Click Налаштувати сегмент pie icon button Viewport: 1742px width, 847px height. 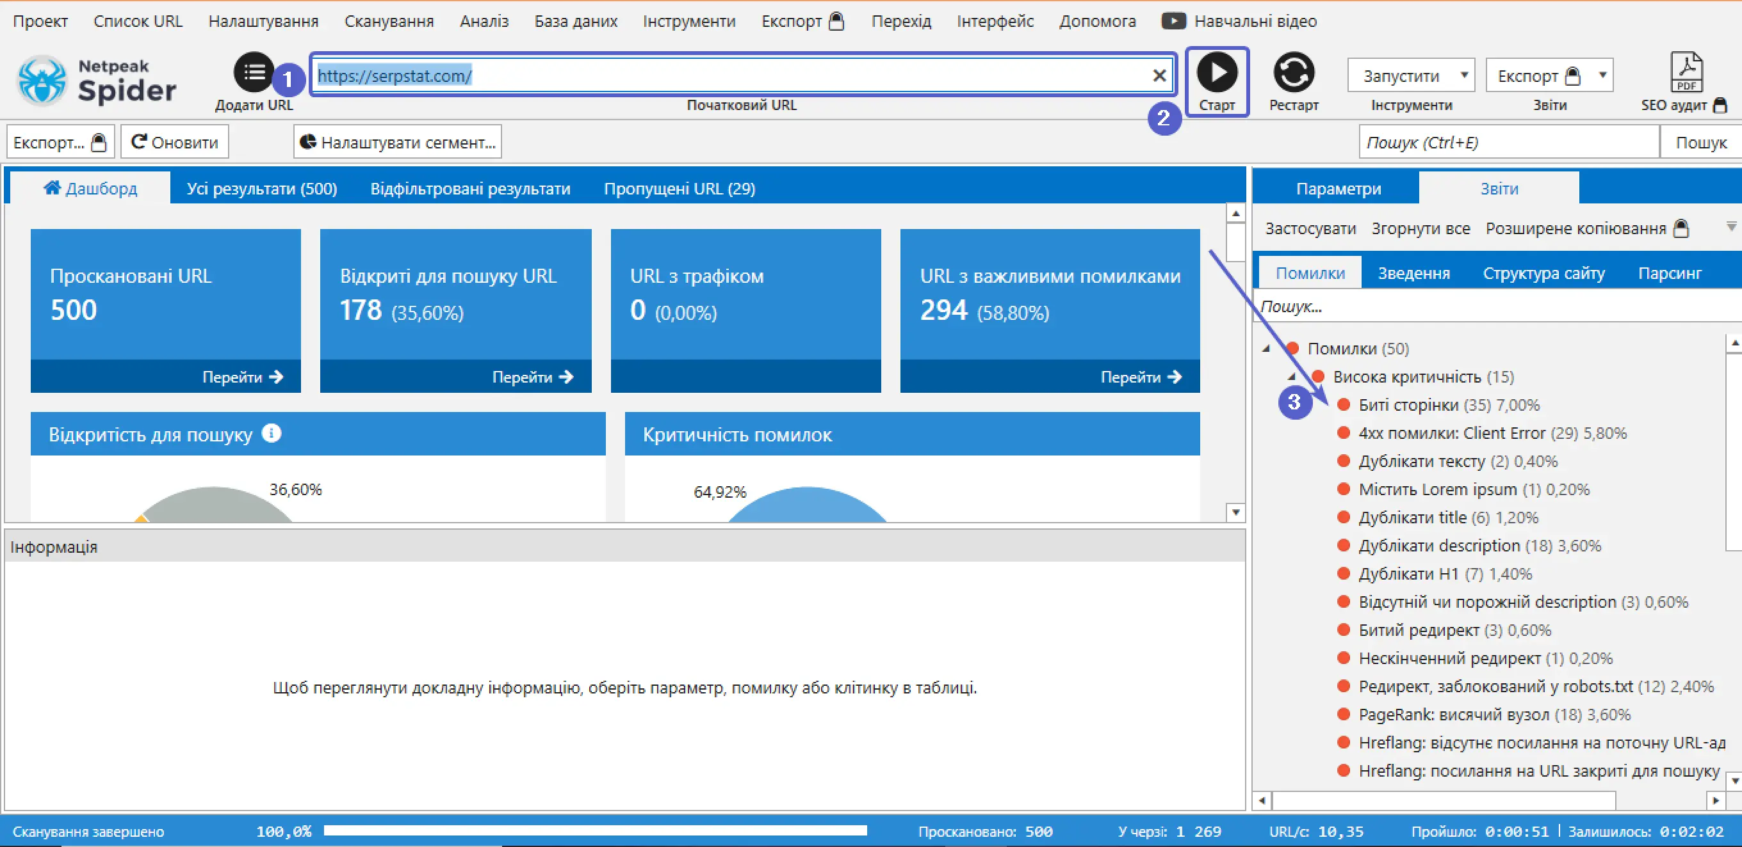click(398, 142)
